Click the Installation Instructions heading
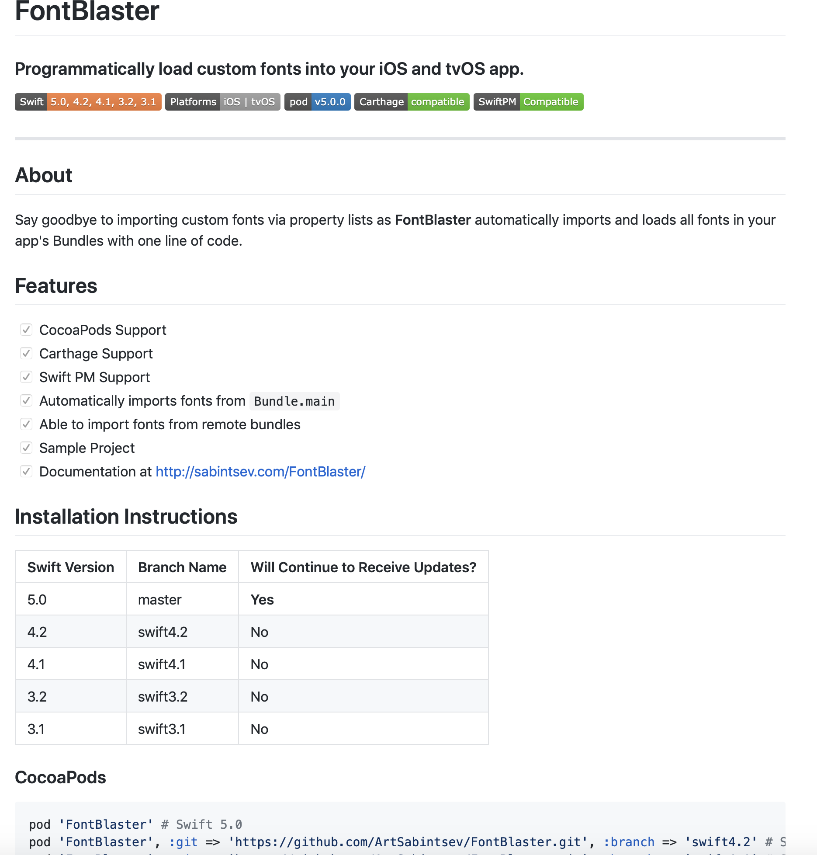The image size is (817, 855). coord(126,517)
